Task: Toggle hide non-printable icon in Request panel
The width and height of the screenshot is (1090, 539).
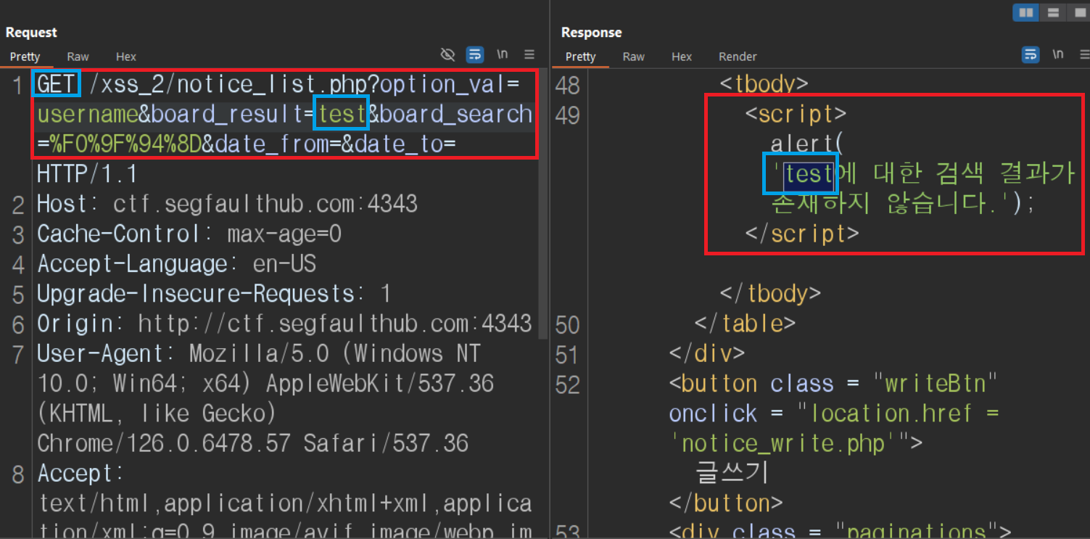Action: (448, 54)
